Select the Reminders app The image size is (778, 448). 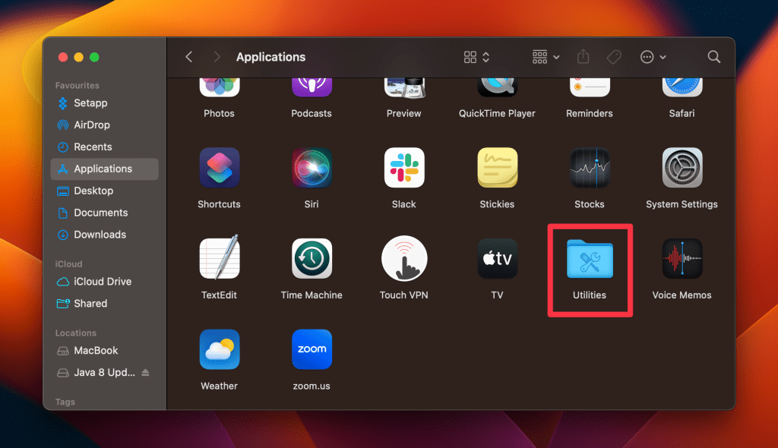pyautogui.click(x=590, y=88)
